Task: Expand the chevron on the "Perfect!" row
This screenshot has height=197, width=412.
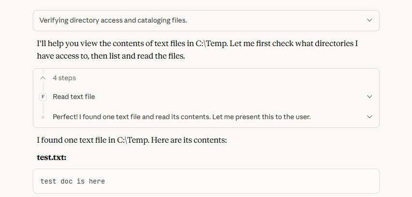Action: click(x=370, y=117)
